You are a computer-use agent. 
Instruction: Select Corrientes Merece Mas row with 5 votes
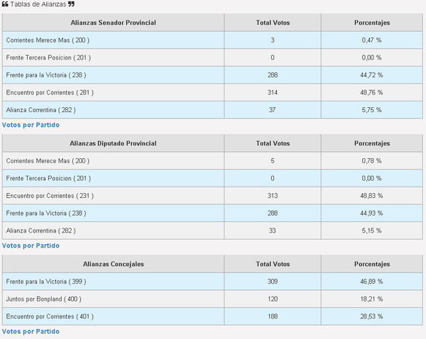coord(212,161)
